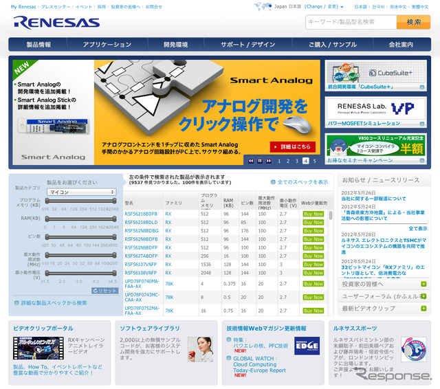Go to banner slide 1
This screenshot has width=440, height=389.
tap(279, 161)
